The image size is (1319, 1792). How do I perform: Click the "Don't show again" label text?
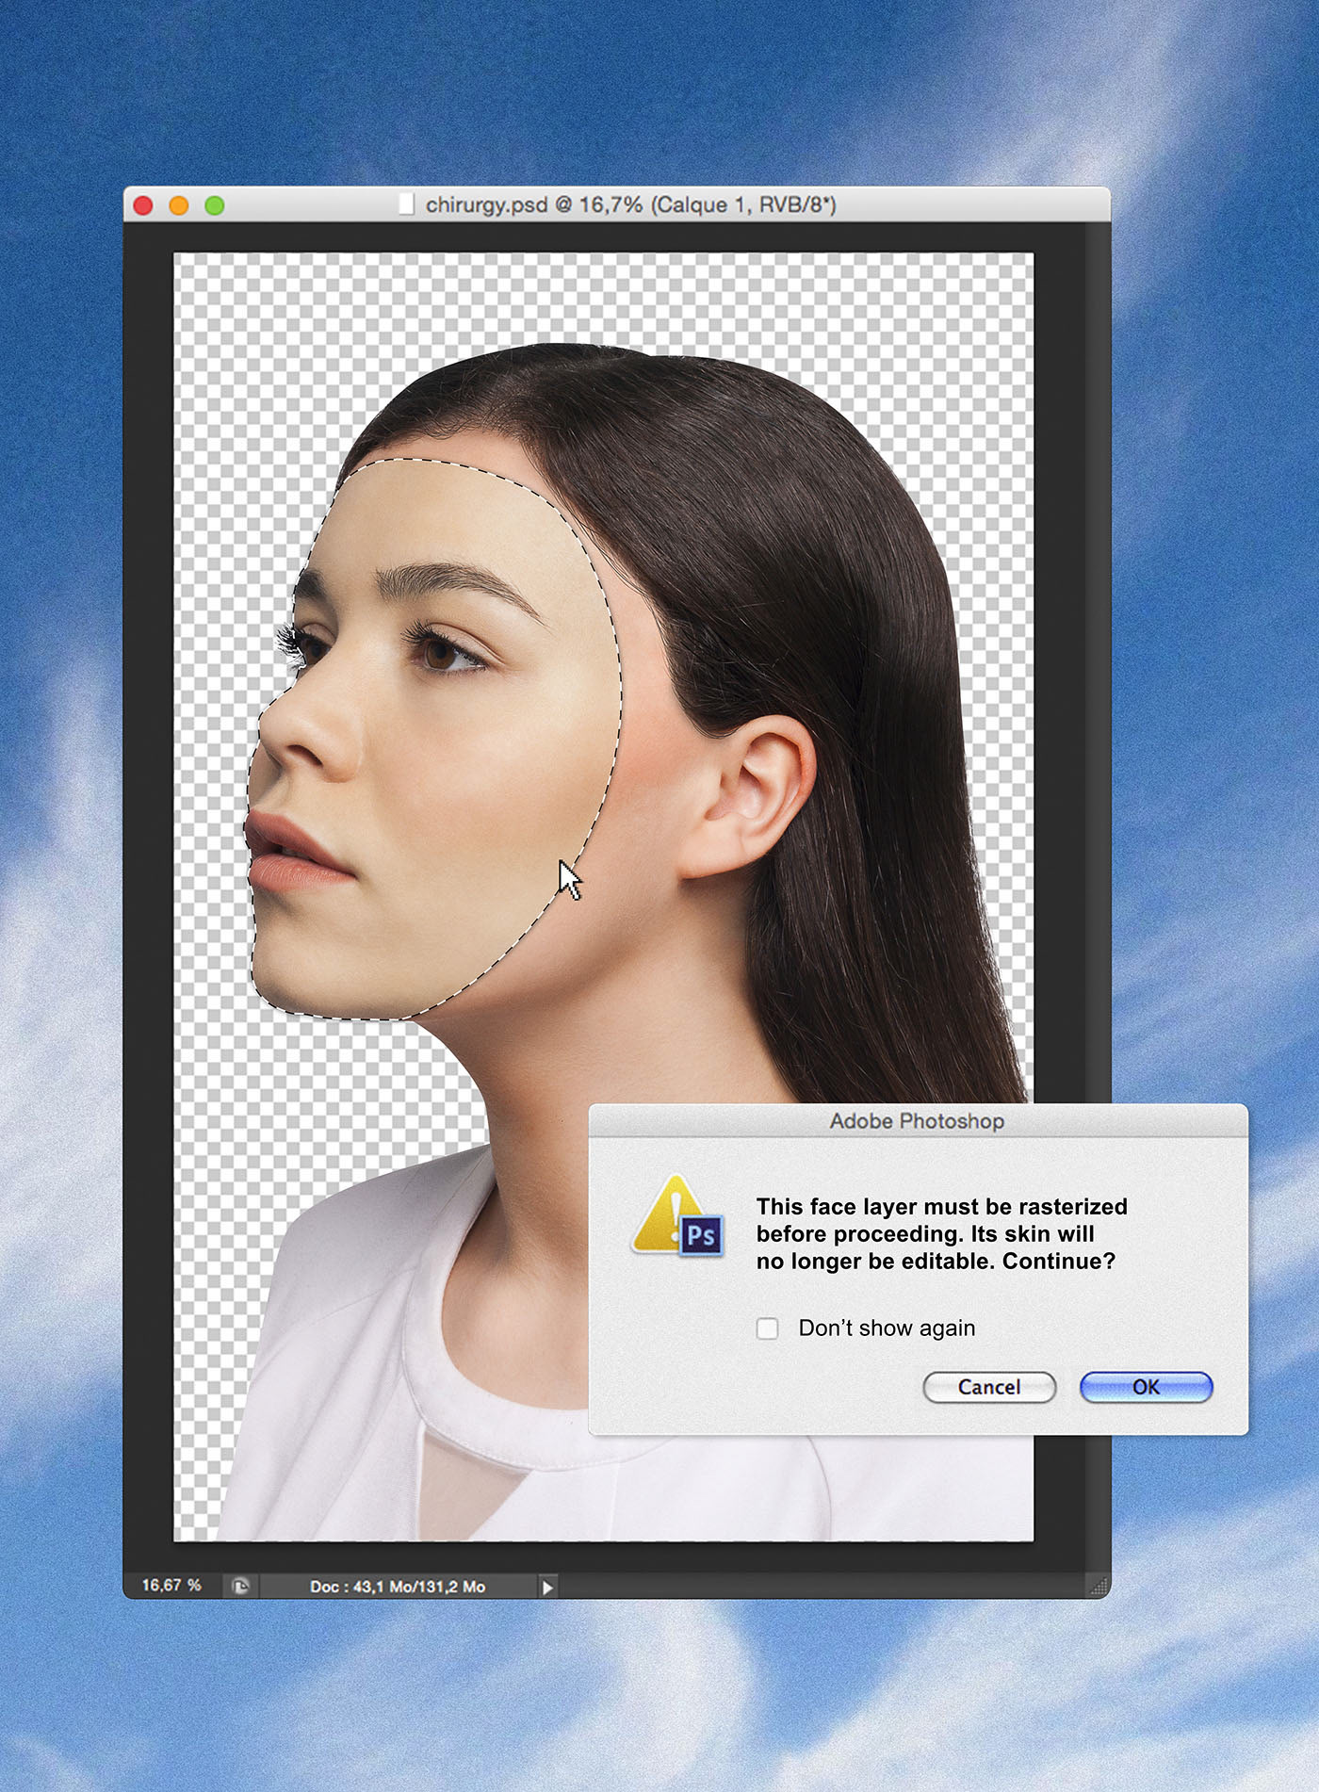point(887,1328)
